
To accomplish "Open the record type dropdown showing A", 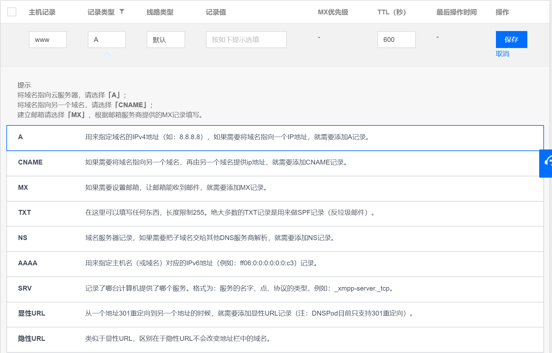I will point(107,40).
